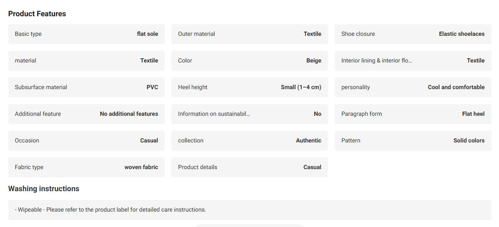The width and height of the screenshot is (499, 227).
Task: Select the material Textile feature row
Action: [86, 61]
